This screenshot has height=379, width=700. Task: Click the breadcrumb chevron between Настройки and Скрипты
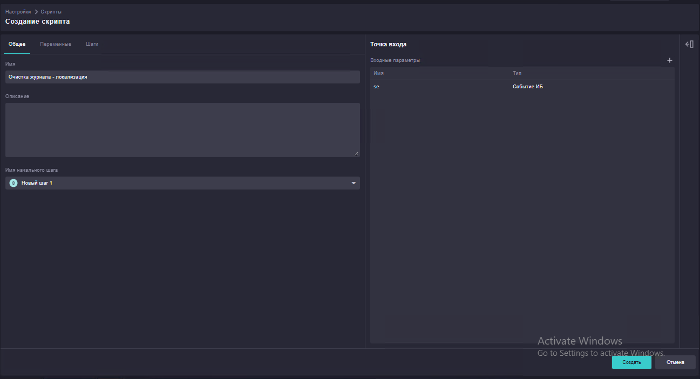pyautogui.click(x=36, y=12)
